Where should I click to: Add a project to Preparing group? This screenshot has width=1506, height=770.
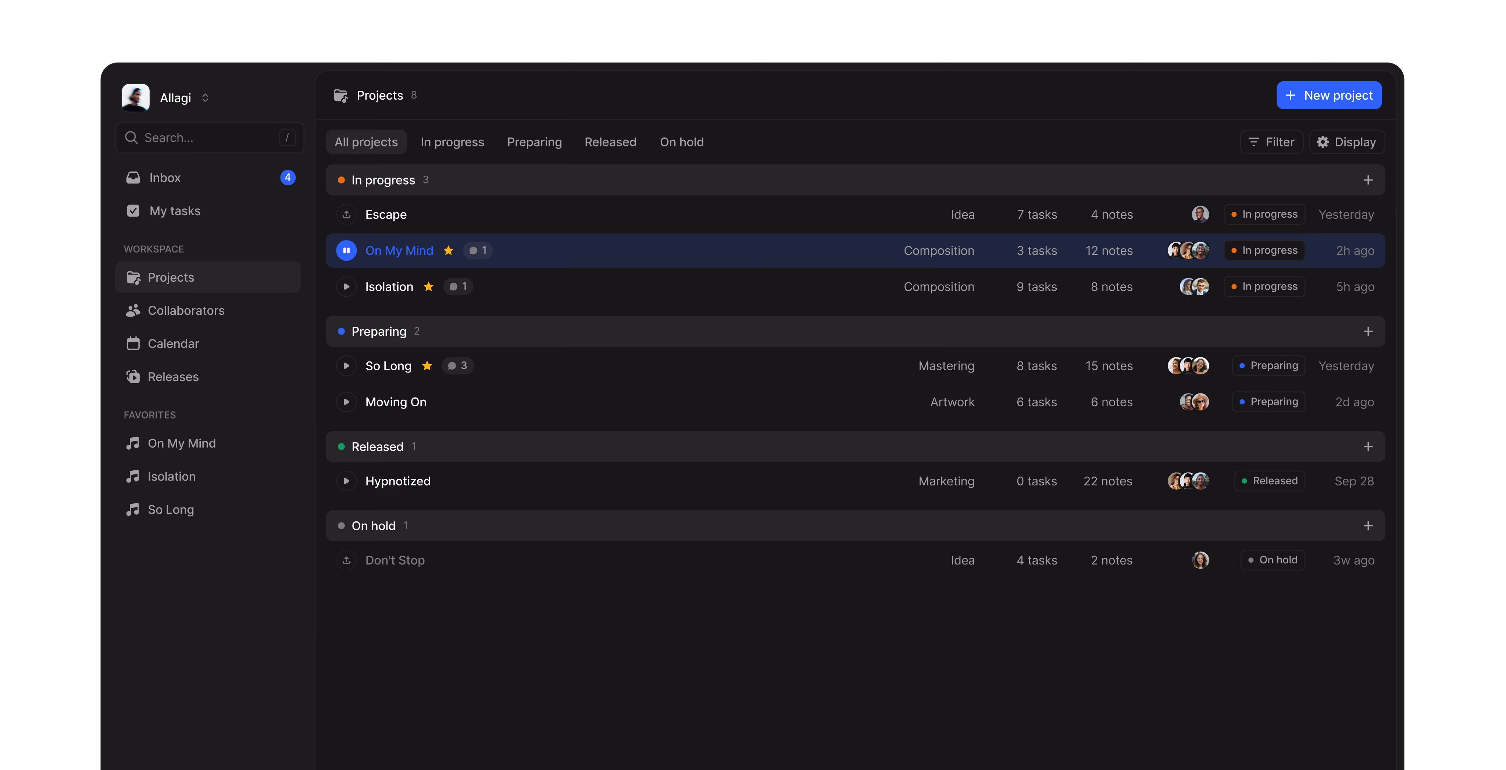(x=1368, y=332)
